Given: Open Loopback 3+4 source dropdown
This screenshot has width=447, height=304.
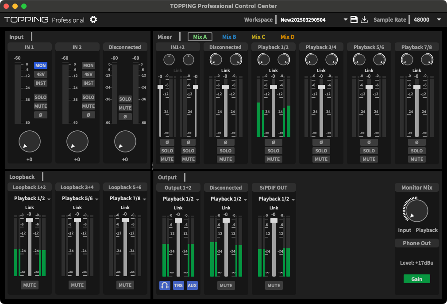Looking at the screenshot, I should (96, 199).
